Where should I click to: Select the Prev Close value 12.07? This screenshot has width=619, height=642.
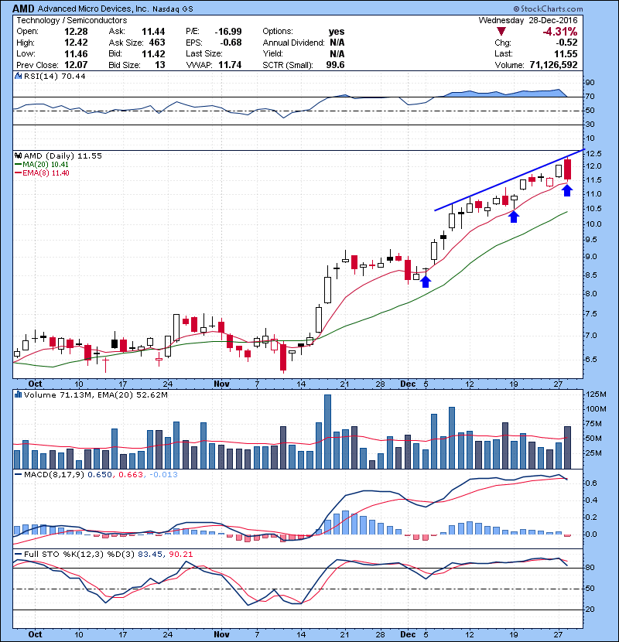click(x=76, y=65)
